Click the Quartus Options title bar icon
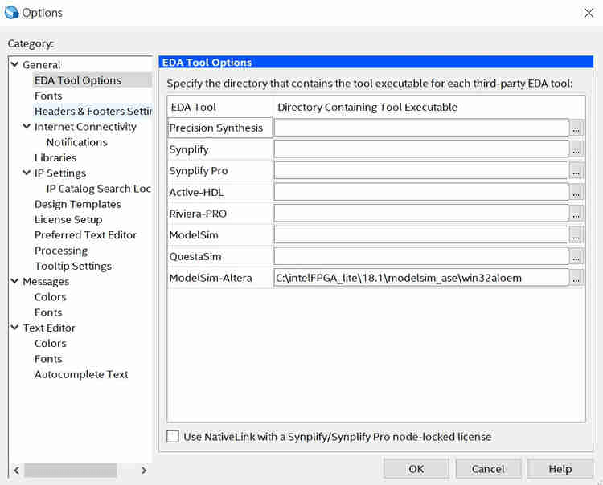Viewport: 603px width, 485px height. (x=11, y=12)
